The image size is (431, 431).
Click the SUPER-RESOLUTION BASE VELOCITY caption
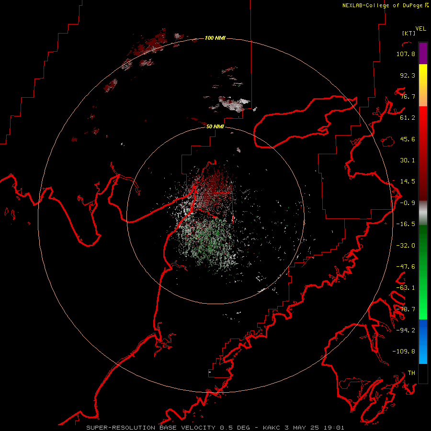coord(152,428)
